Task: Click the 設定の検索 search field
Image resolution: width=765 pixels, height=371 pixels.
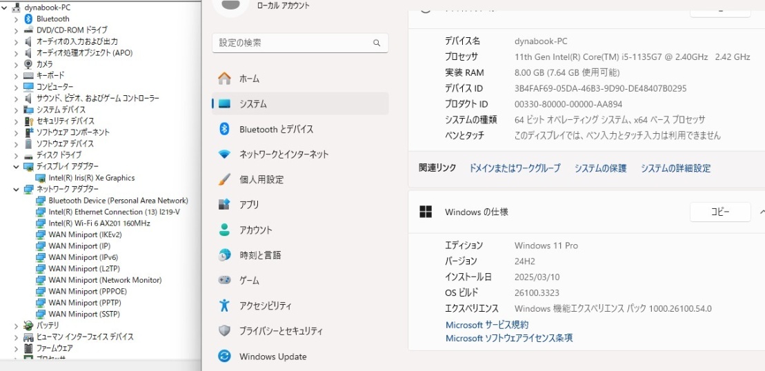Action: pos(293,43)
